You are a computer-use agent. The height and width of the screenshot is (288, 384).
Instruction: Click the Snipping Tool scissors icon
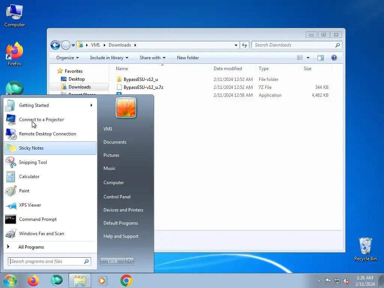10,162
